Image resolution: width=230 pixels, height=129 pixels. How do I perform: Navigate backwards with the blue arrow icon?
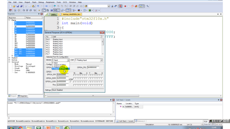(46, 6)
